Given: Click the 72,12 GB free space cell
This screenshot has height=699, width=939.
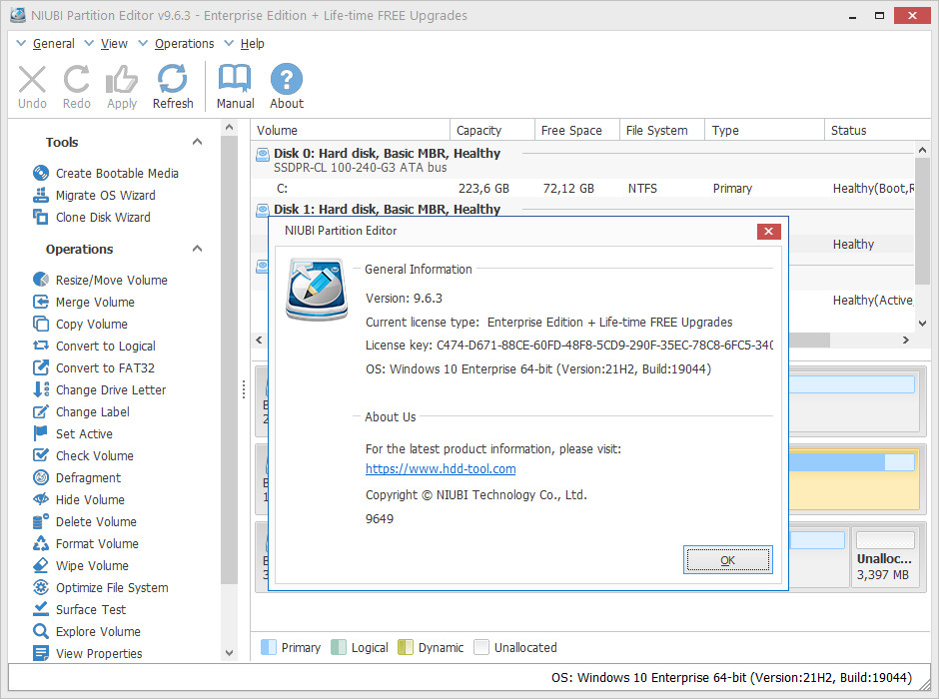Looking at the screenshot, I should click(568, 189).
